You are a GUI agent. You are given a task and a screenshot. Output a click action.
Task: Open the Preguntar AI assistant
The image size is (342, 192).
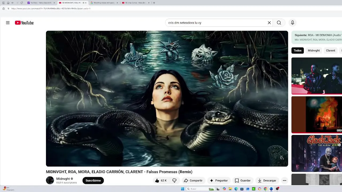219,181
